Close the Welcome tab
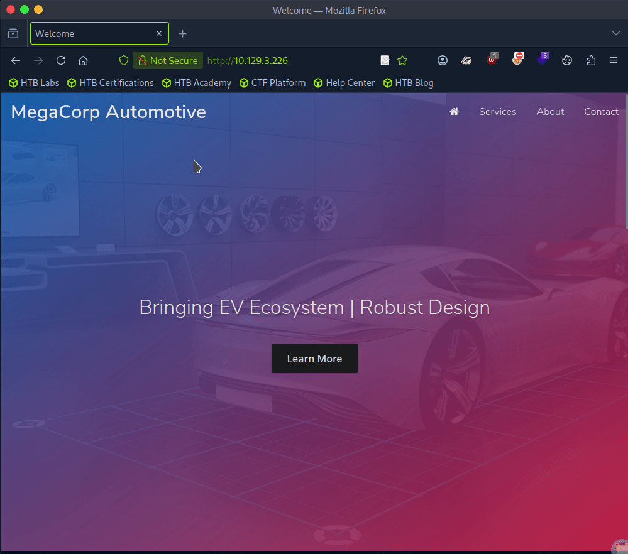 point(159,33)
